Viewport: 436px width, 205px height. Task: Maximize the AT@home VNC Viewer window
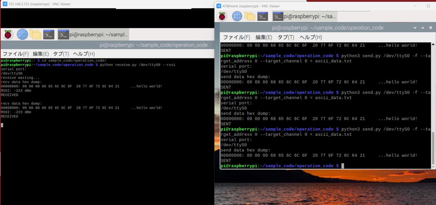pos(429,6)
